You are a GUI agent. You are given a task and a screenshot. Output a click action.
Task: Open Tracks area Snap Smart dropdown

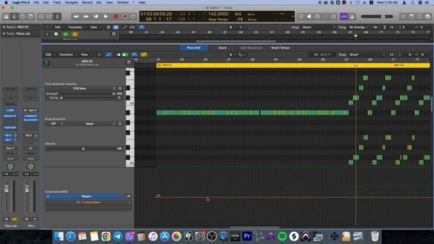pyautogui.click(x=318, y=27)
